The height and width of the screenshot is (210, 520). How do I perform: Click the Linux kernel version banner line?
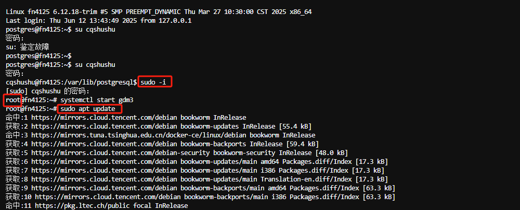(159, 12)
